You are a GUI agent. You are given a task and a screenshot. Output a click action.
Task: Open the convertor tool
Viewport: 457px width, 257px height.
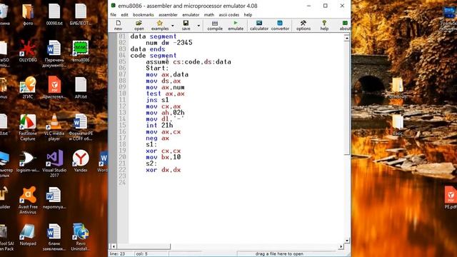pos(280,26)
